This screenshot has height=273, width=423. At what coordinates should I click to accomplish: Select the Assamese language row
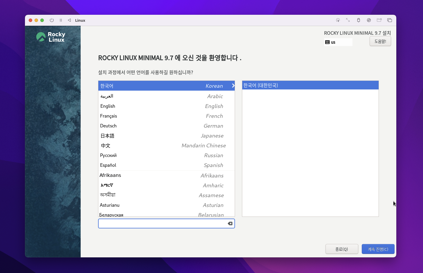tap(167, 195)
